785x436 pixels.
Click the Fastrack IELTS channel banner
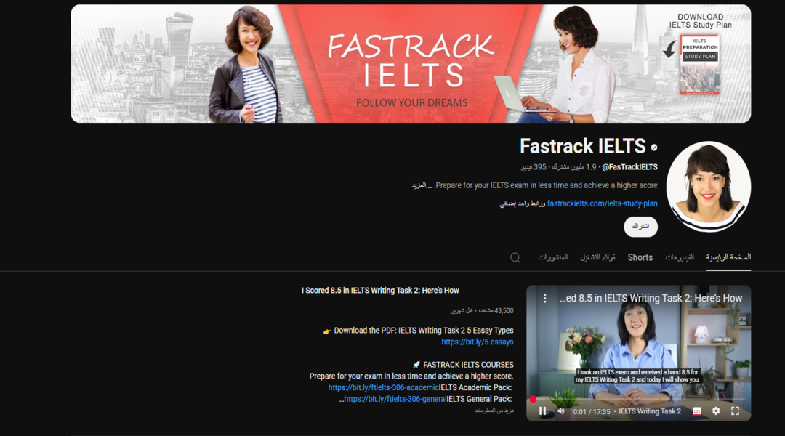[x=411, y=63]
